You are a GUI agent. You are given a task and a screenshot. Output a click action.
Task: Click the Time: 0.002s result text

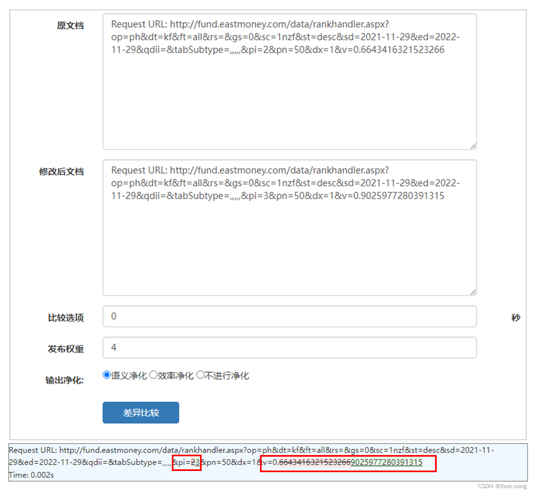coord(31,475)
